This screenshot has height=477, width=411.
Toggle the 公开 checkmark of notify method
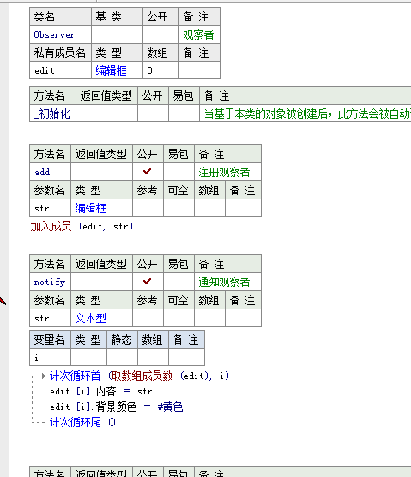148,282
